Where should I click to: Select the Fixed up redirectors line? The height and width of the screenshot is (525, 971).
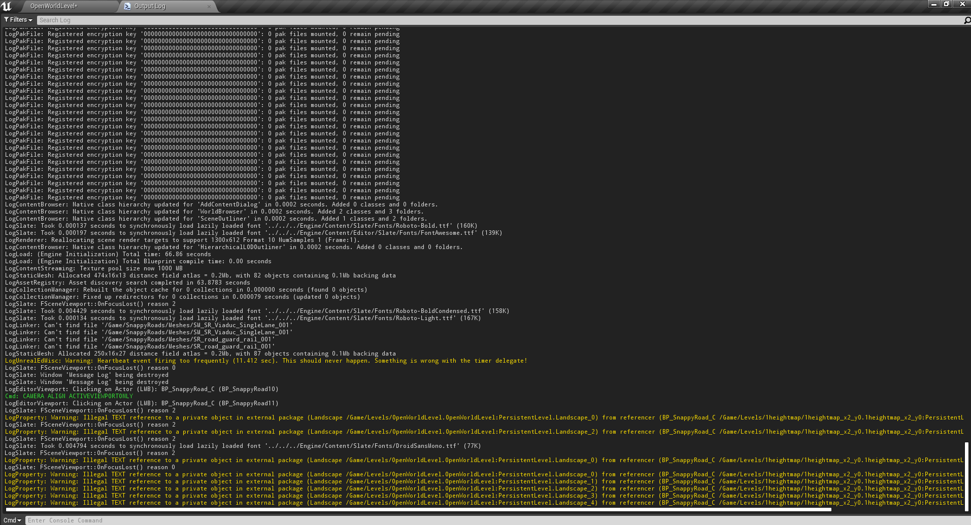click(182, 297)
